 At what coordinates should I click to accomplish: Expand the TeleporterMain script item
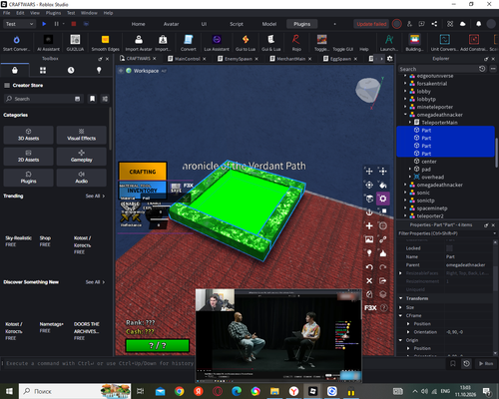(410, 123)
